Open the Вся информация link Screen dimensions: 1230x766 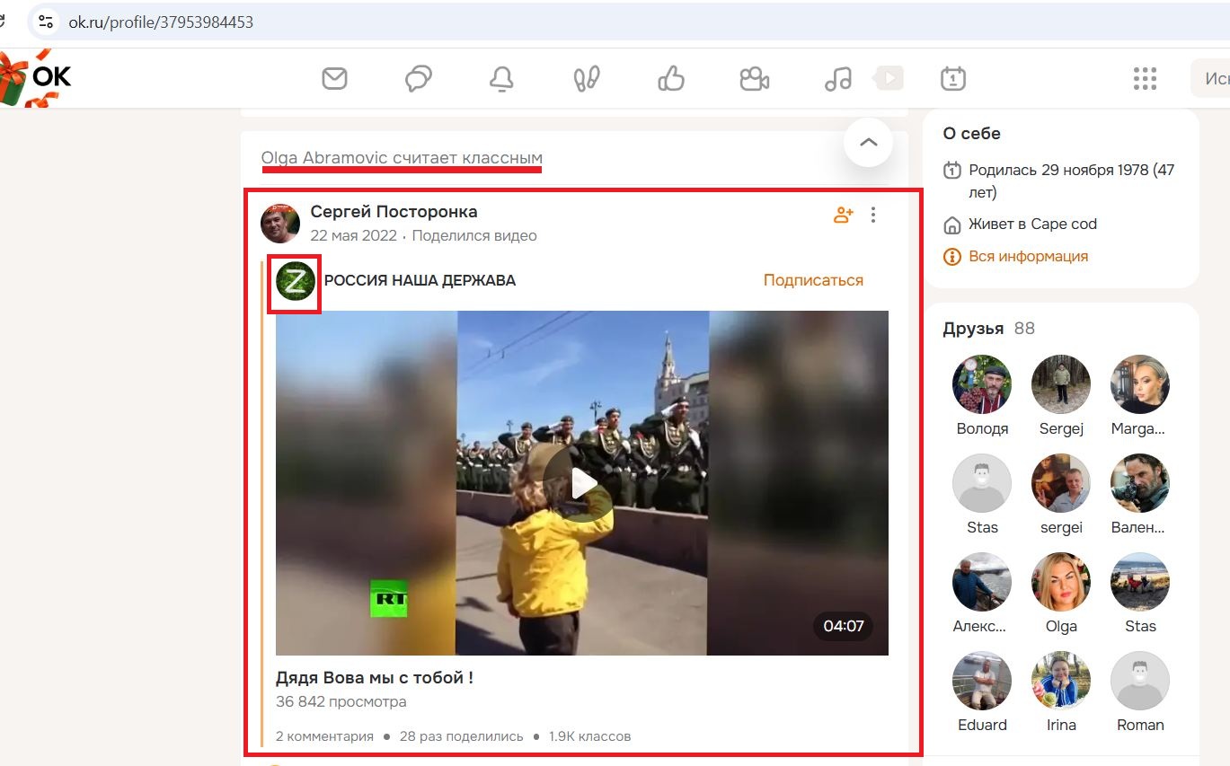tap(1028, 257)
